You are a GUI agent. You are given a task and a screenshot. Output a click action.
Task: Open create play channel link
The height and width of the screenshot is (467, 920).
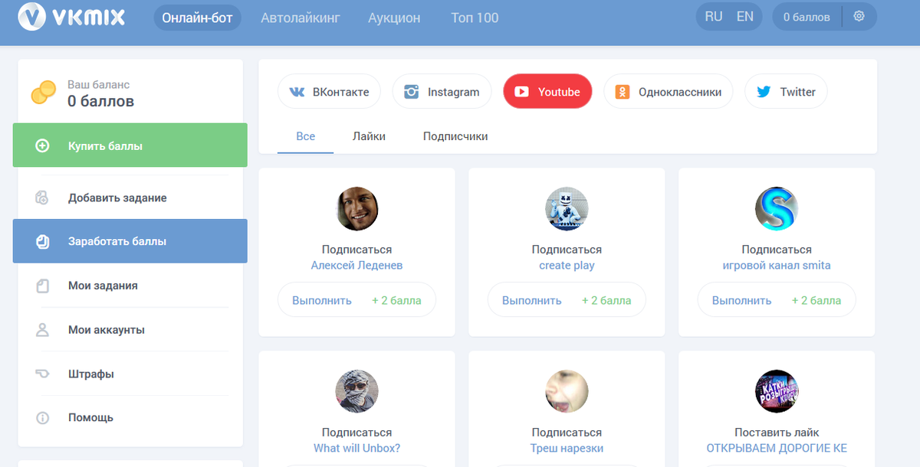click(x=567, y=266)
